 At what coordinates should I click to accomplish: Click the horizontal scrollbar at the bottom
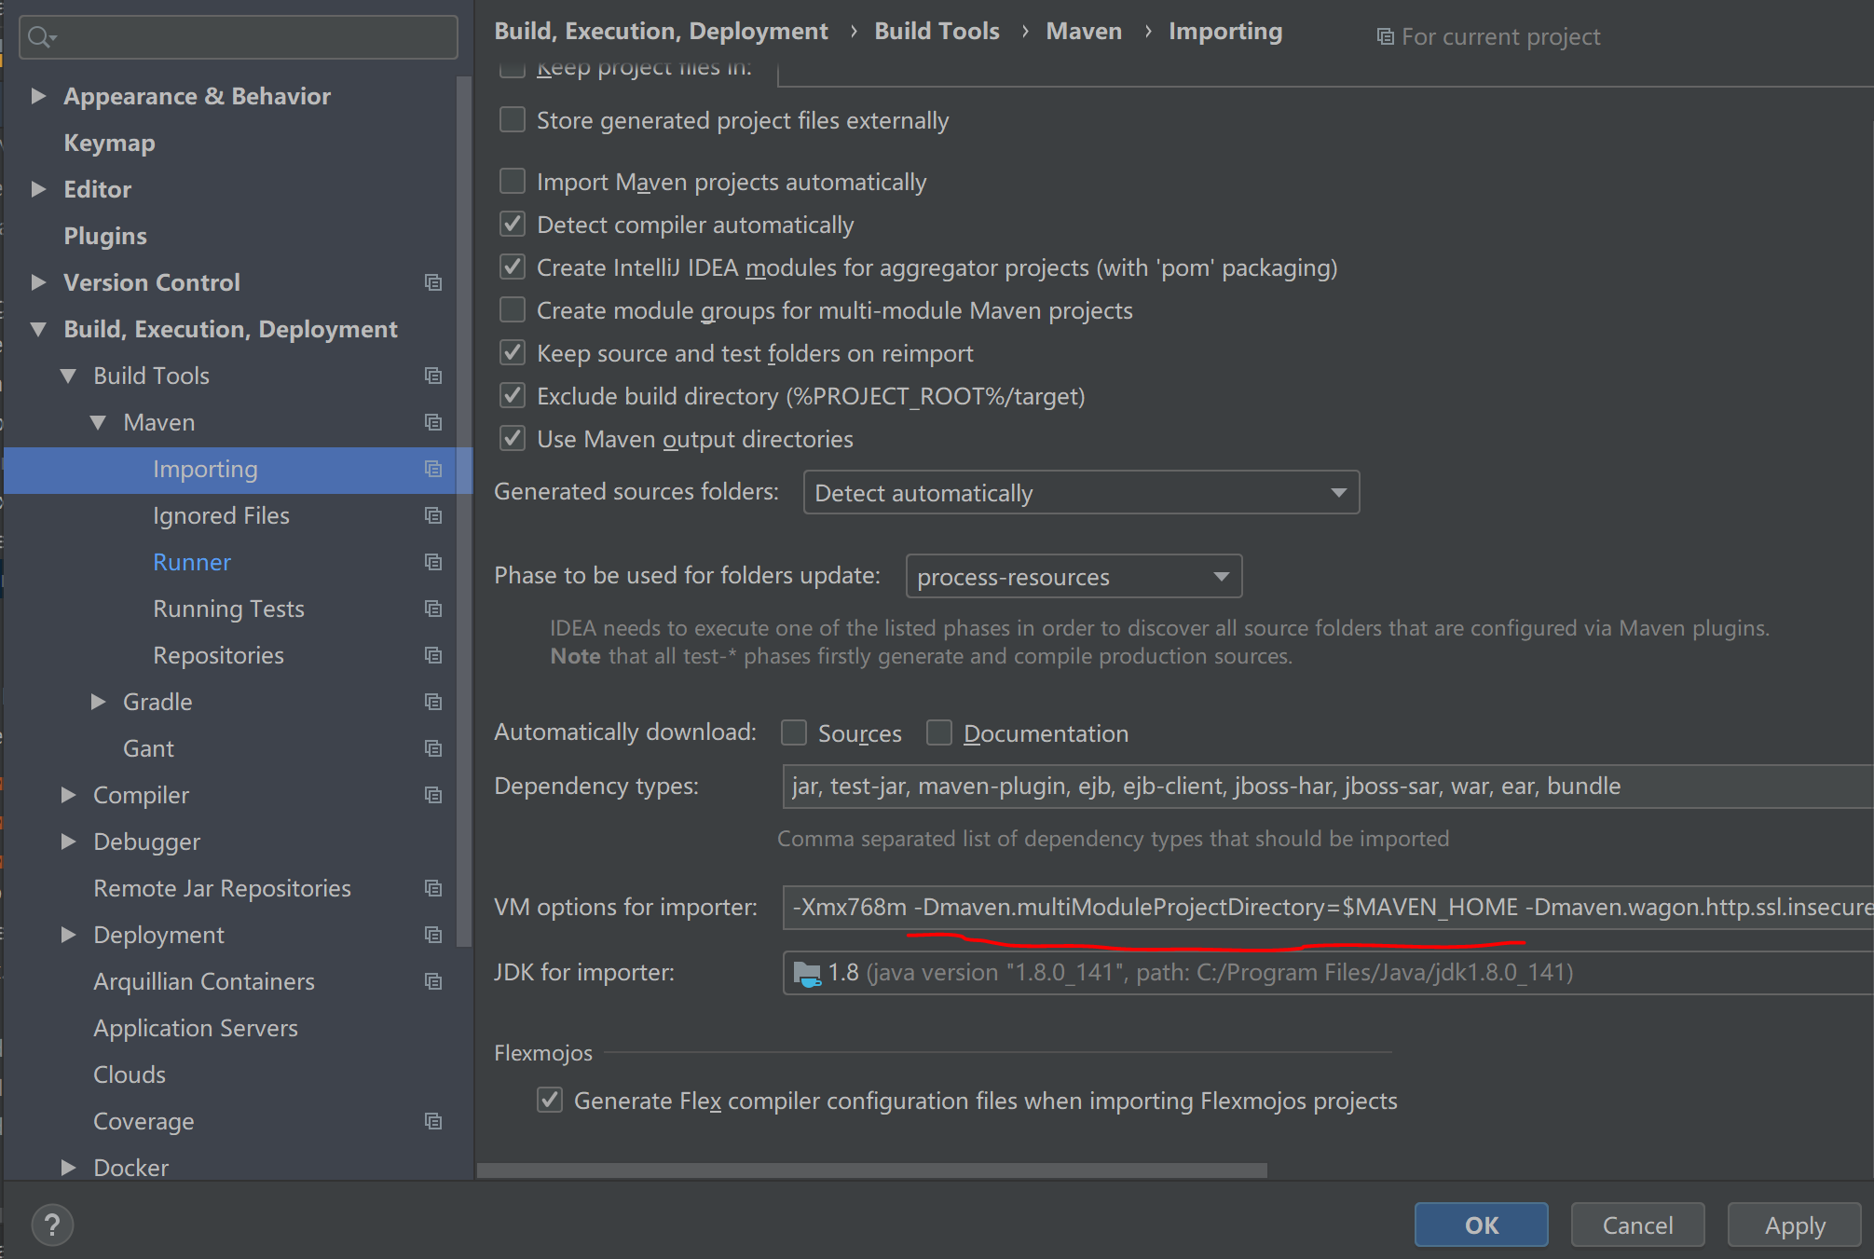pos(871,1170)
